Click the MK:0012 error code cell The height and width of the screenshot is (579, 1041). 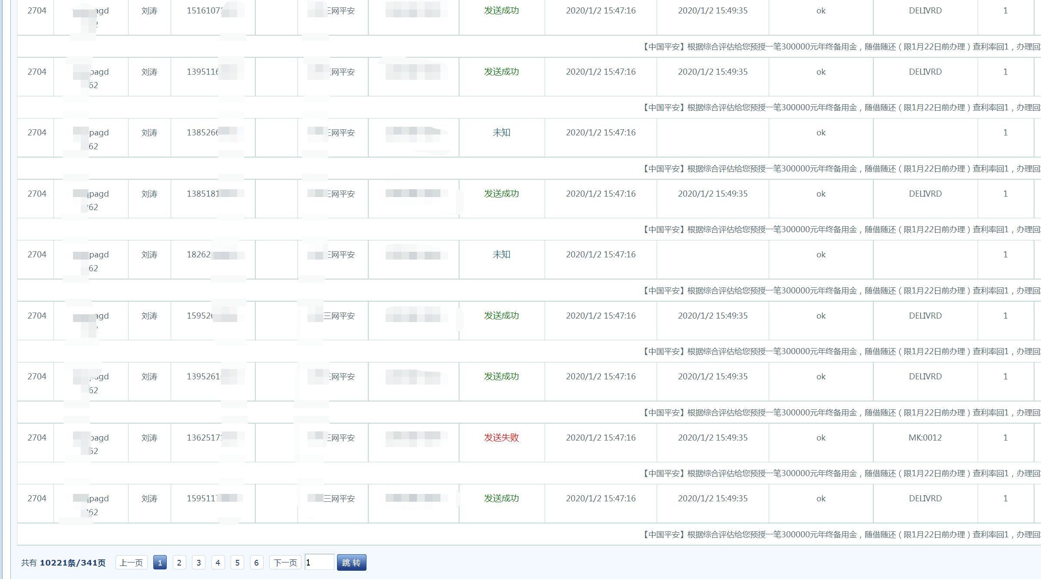pyautogui.click(x=925, y=438)
